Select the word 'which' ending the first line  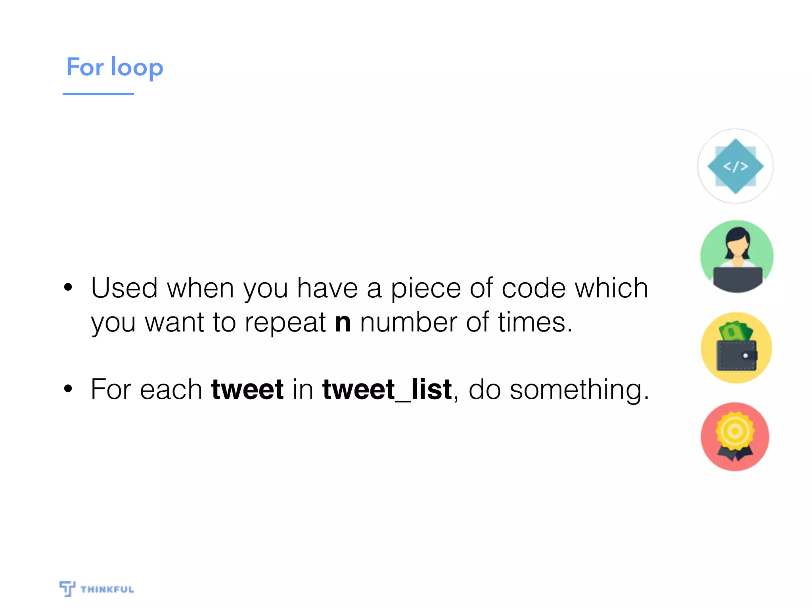click(612, 287)
